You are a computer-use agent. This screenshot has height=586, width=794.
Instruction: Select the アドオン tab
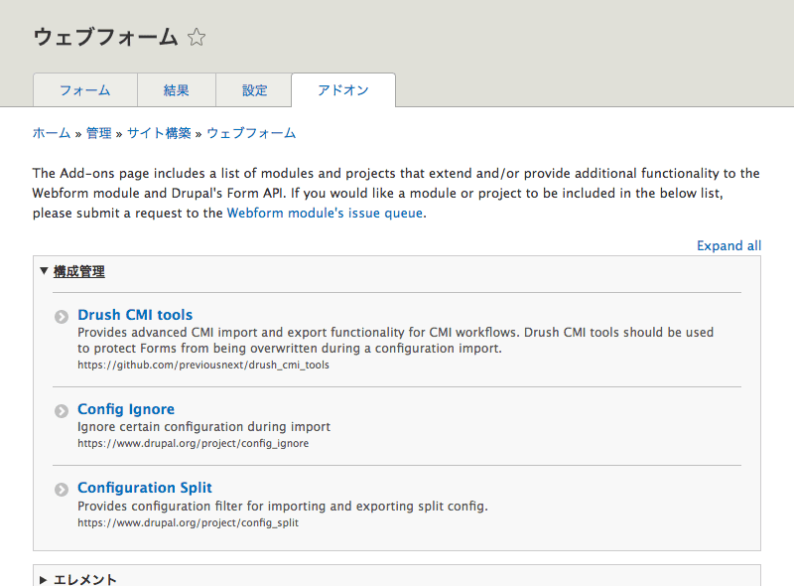click(343, 90)
